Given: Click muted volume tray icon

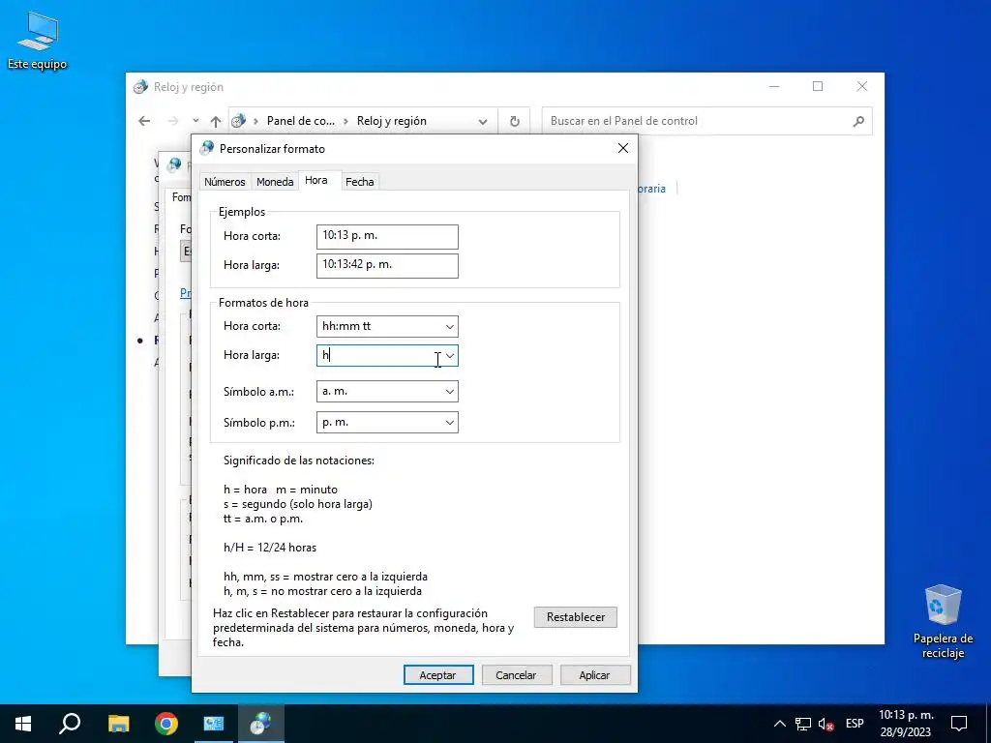Looking at the screenshot, I should tap(826, 724).
